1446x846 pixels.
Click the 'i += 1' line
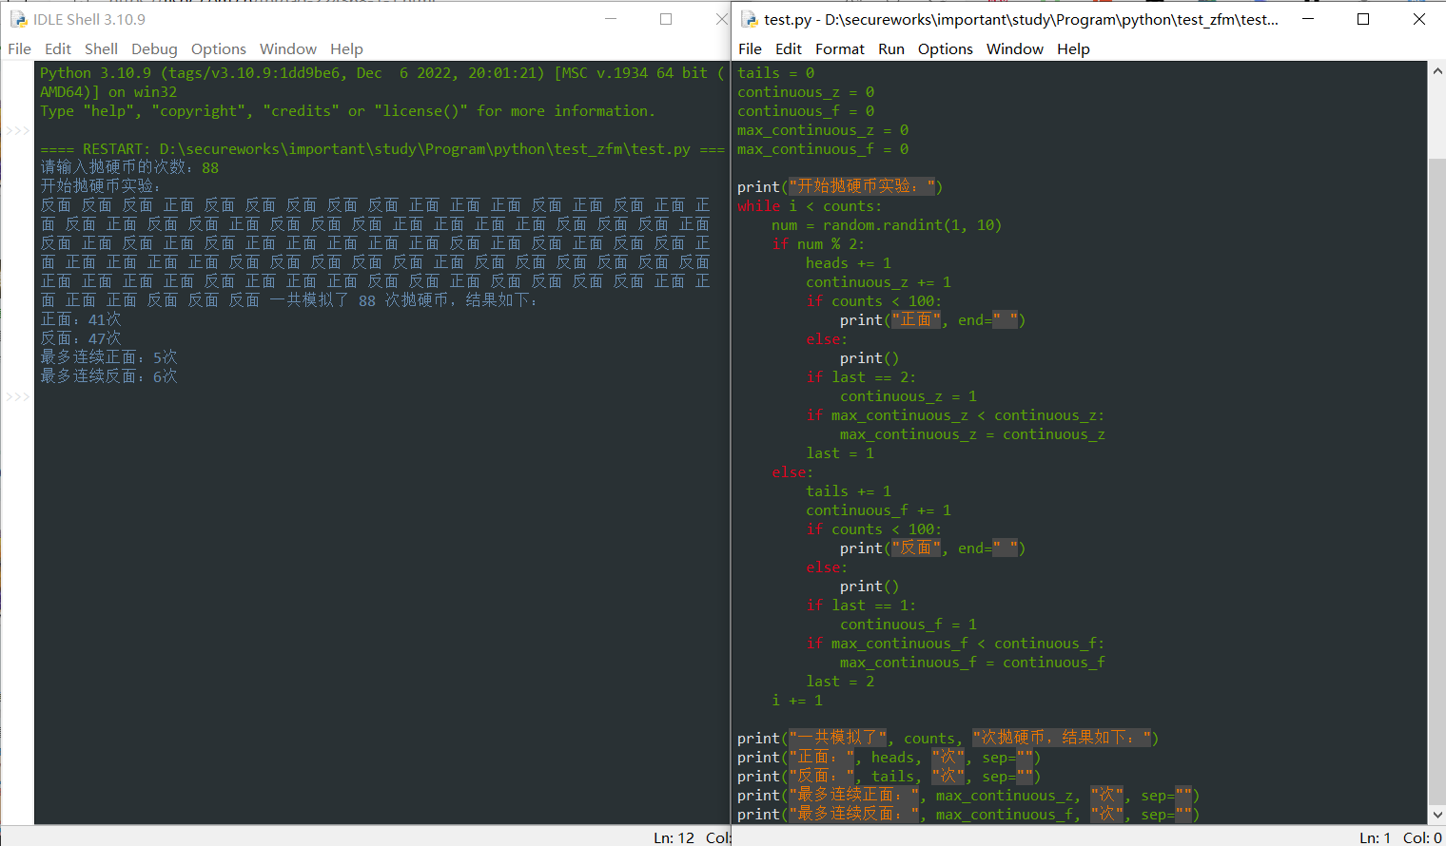click(797, 701)
